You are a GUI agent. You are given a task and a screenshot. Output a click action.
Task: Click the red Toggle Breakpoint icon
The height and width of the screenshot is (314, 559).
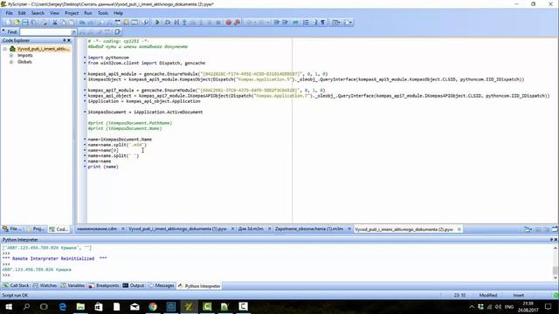[x=229, y=23]
